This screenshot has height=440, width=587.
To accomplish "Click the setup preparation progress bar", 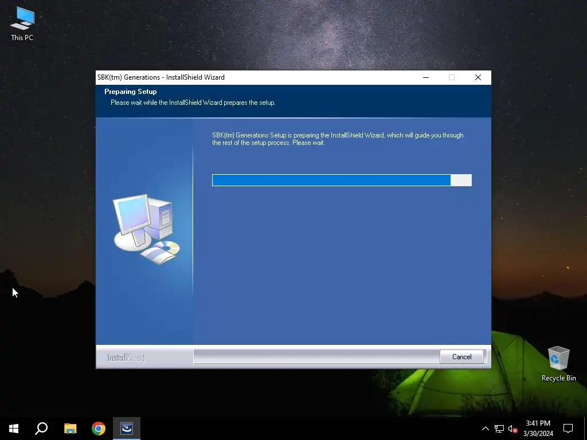I will point(342,180).
